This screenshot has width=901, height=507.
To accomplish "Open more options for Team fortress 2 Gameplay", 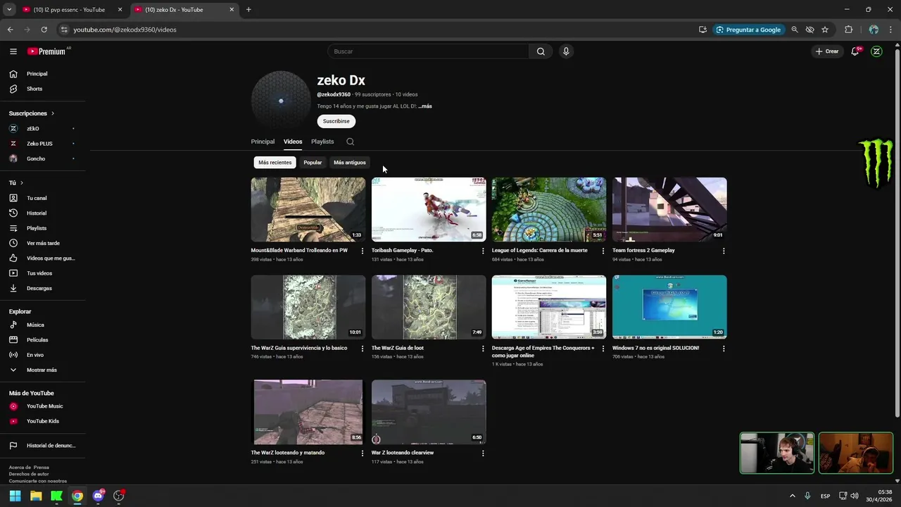I will (x=724, y=251).
